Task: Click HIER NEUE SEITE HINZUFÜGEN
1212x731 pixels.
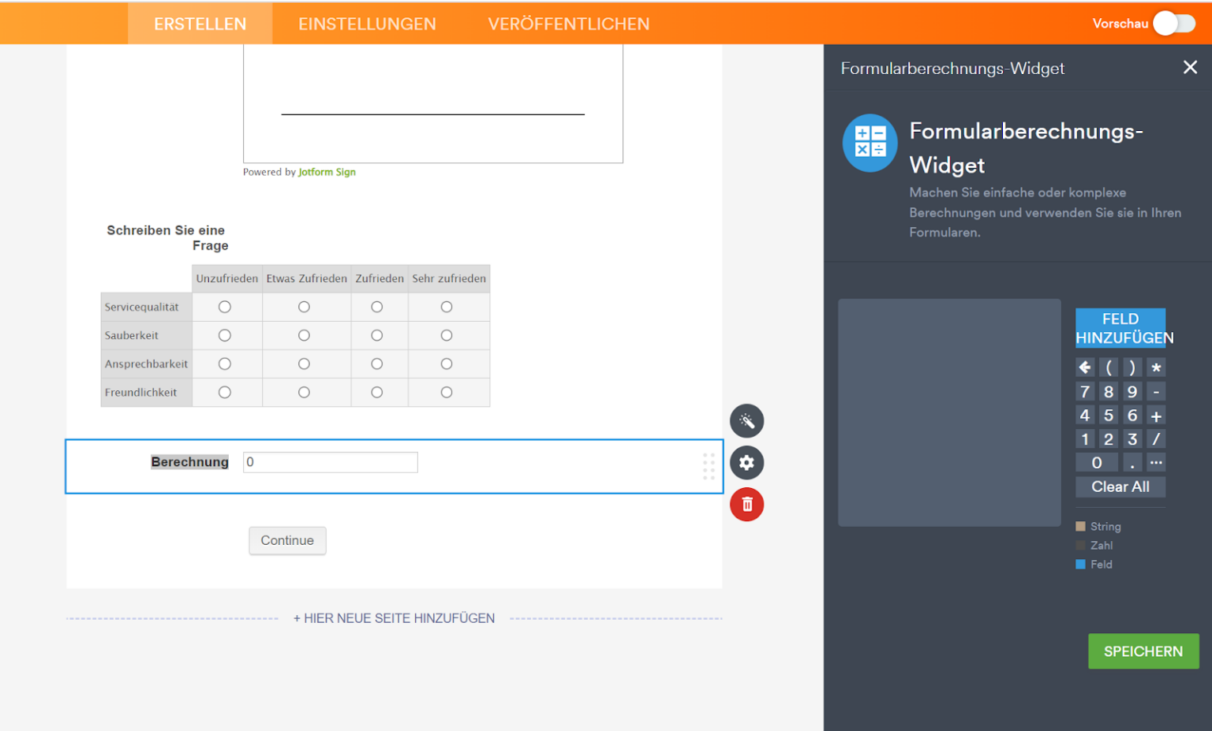Action: pyautogui.click(x=394, y=618)
